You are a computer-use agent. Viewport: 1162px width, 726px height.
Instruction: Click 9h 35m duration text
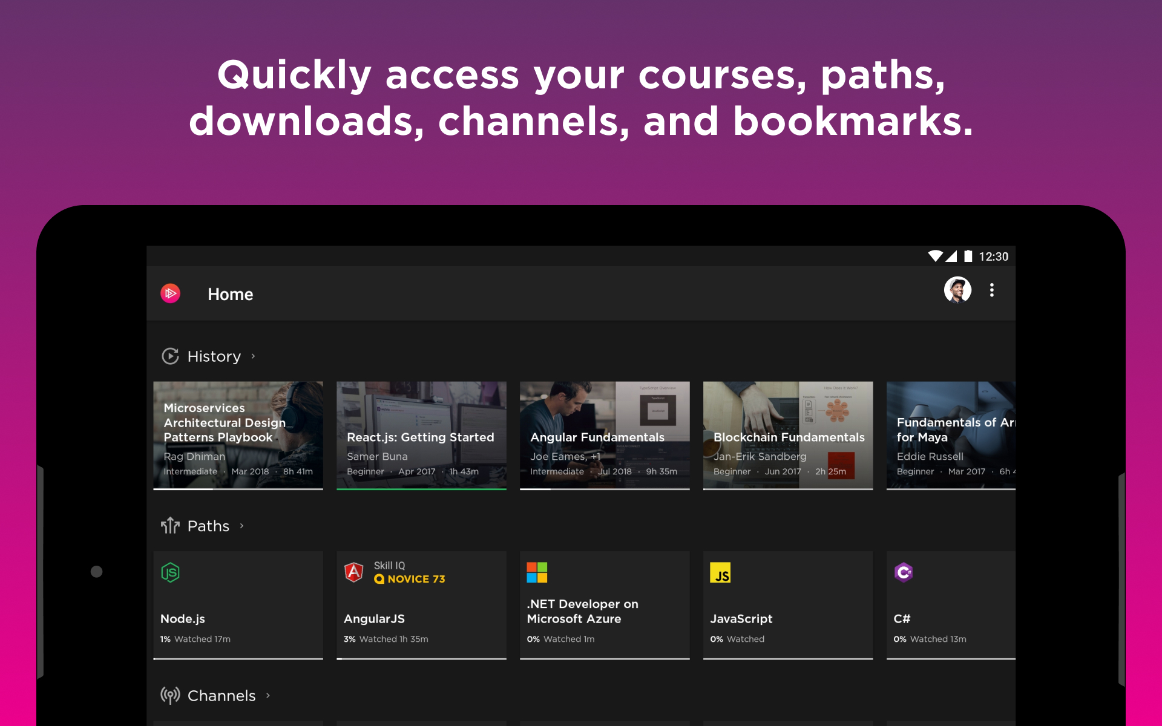click(x=661, y=471)
